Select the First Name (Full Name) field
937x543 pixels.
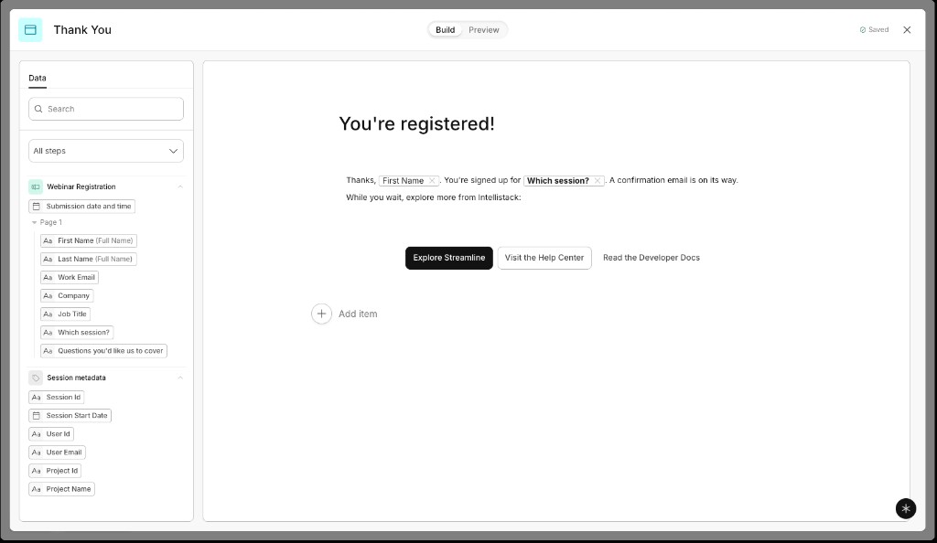point(89,241)
